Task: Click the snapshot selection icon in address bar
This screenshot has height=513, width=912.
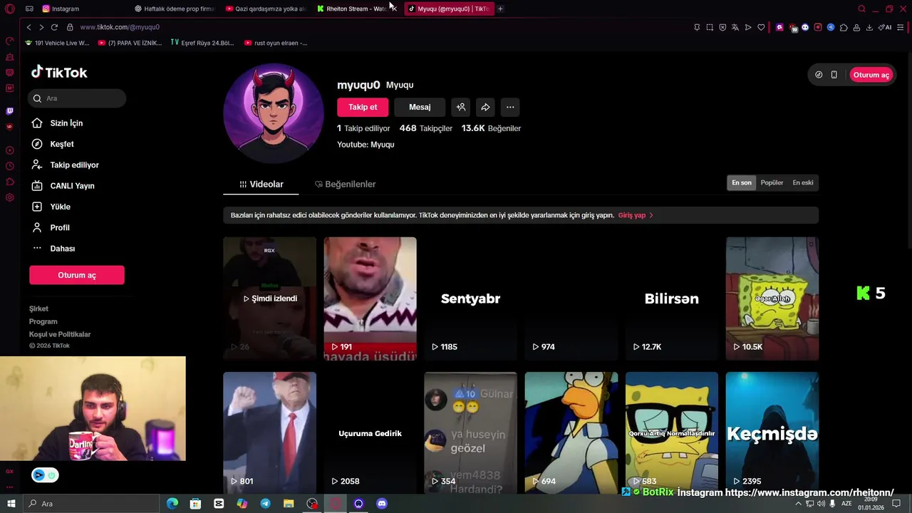Action: pos(710,27)
